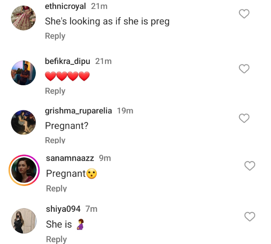Open the grishma_ruparelia username link
Image resolution: width=271 pixels, height=244 pixels.
pyautogui.click(x=79, y=111)
